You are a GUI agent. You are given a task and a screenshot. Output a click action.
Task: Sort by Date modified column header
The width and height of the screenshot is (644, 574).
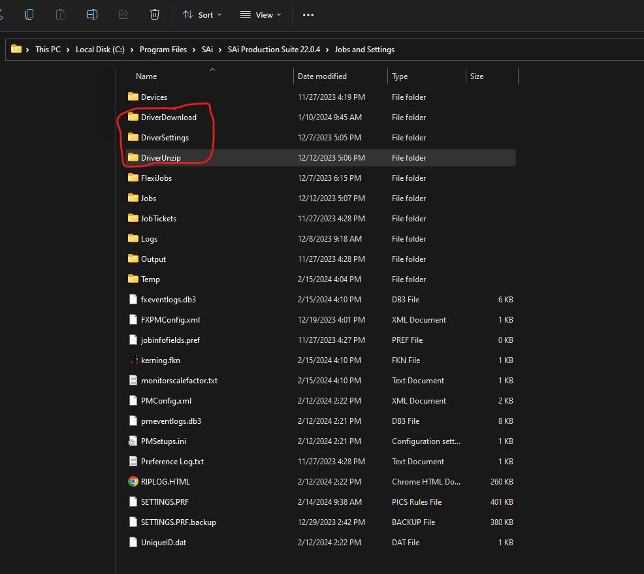pos(322,76)
